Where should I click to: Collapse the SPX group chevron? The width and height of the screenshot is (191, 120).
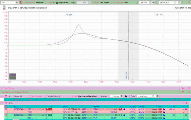(x=2, y=103)
